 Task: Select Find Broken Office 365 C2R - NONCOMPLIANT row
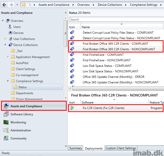[x=116, y=49]
